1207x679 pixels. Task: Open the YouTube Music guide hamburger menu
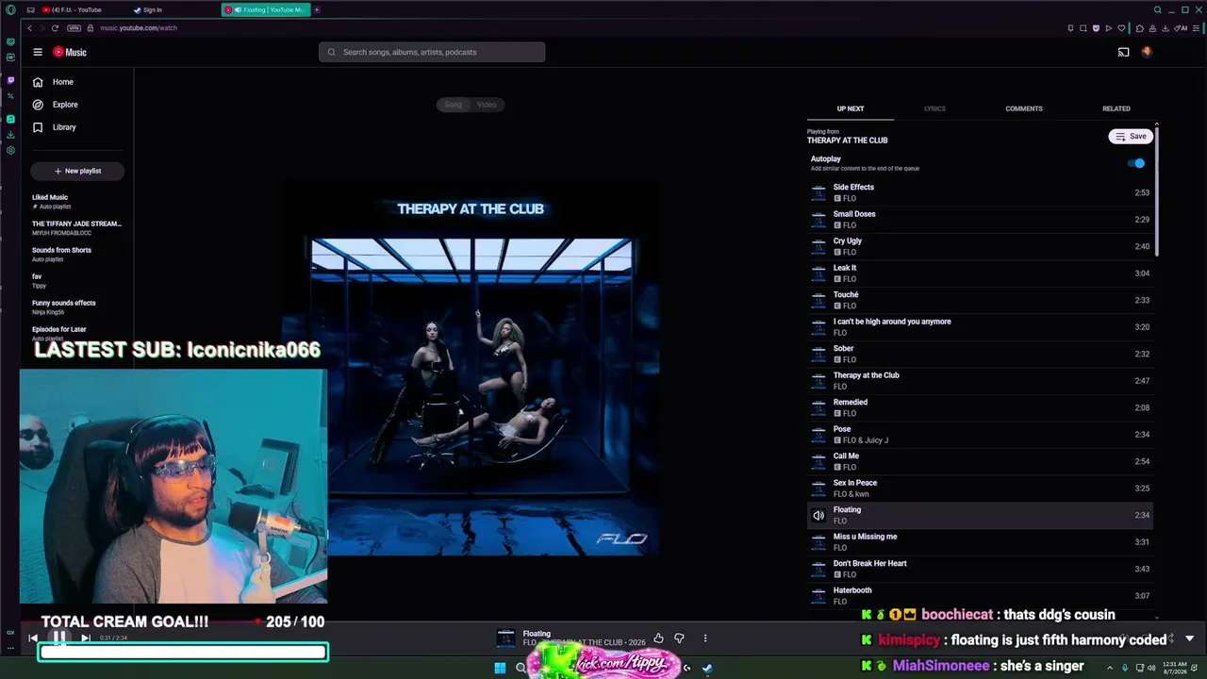click(38, 52)
